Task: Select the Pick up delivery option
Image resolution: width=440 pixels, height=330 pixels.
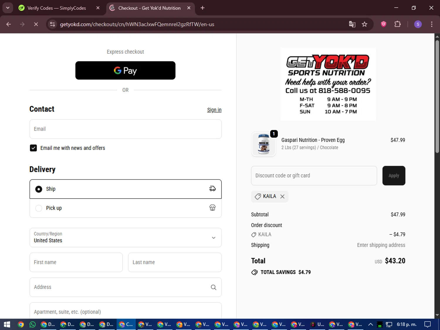Action: [125, 208]
